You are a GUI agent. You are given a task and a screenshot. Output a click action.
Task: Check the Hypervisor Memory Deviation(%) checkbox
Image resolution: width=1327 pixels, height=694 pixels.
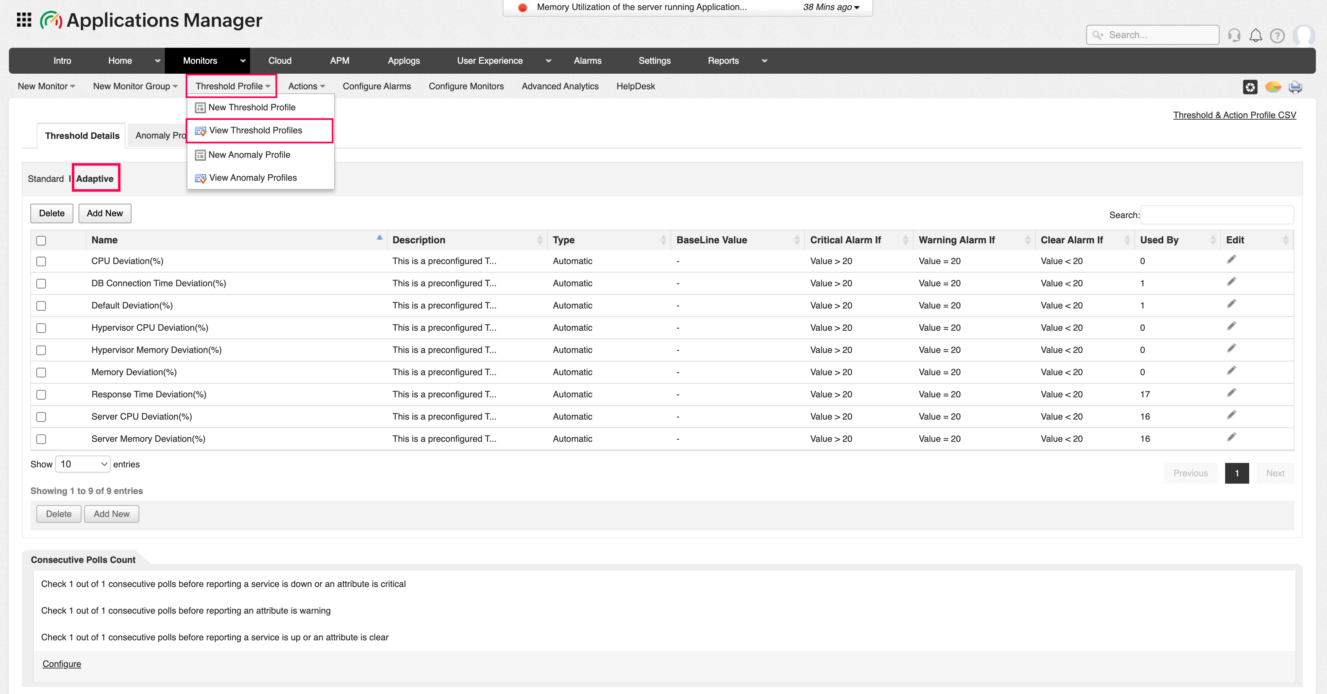coord(41,350)
